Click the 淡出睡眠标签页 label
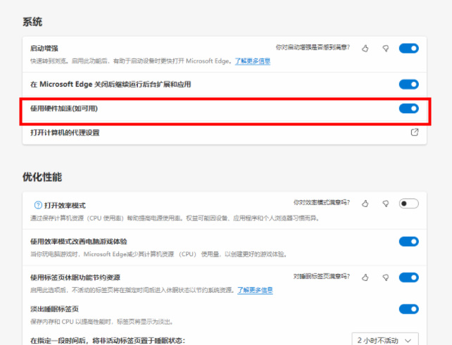This screenshot has width=452, height=345. coord(54,309)
